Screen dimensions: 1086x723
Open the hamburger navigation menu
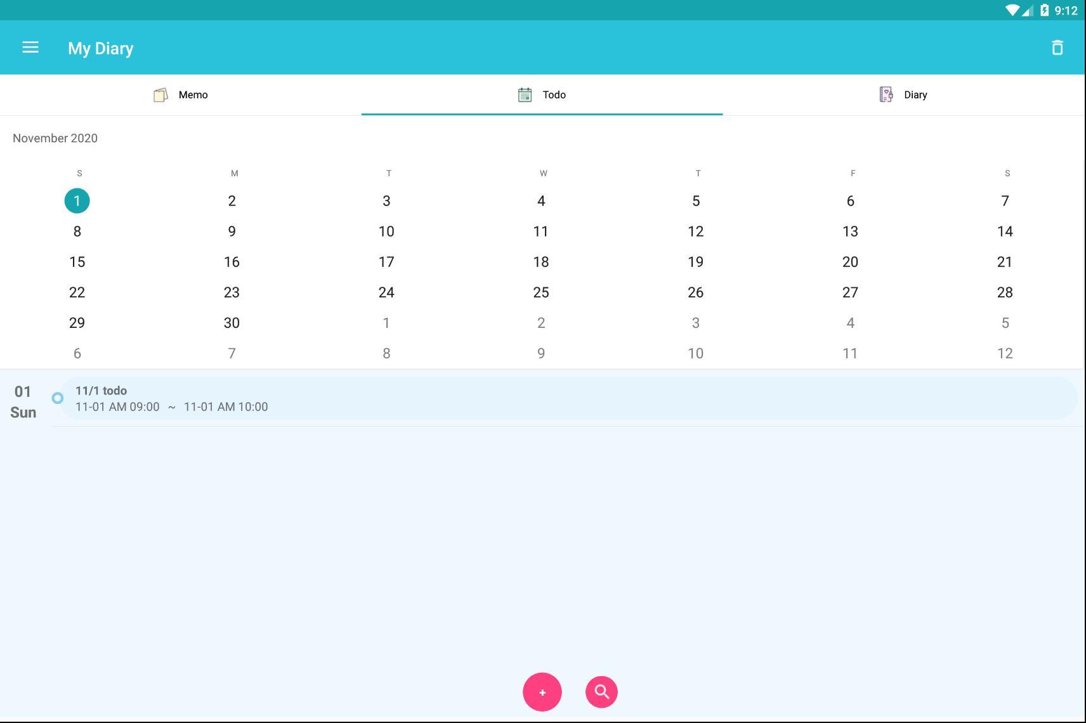pyautogui.click(x=30, y=48)
